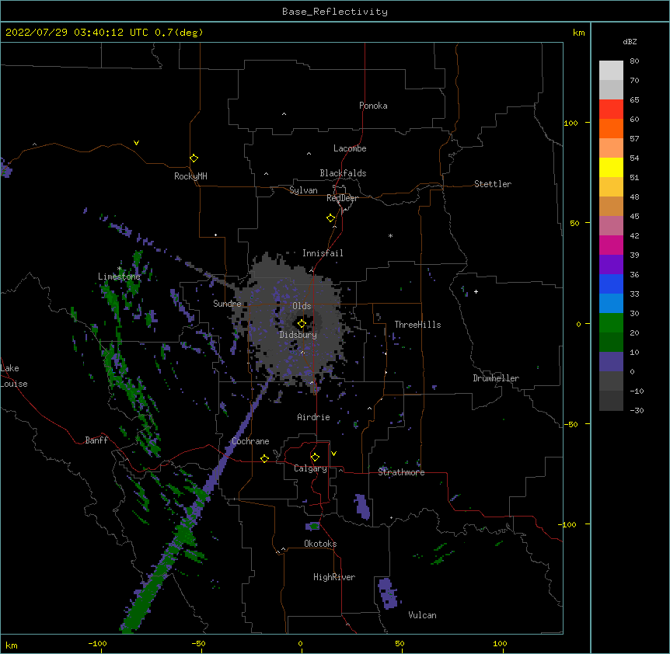Click the Sylvan label
Image resolution: width=670 pixels, height=654 pixels.
pos(303,191)
